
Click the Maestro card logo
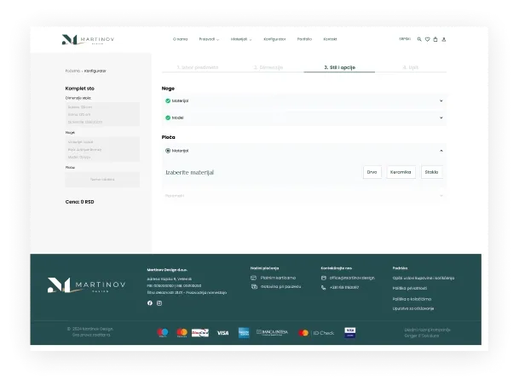(163, 332)
